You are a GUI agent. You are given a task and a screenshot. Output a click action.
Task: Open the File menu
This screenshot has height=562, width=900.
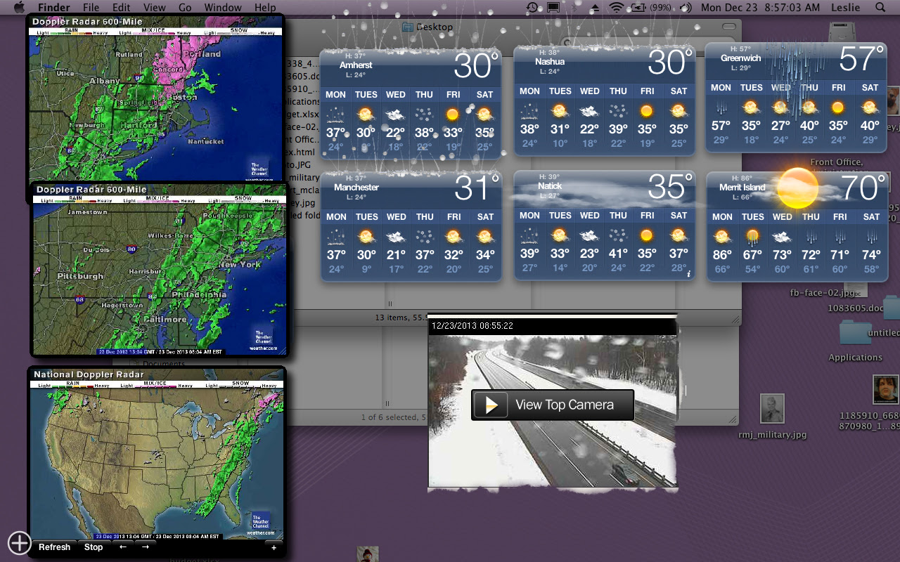[91, 8]
